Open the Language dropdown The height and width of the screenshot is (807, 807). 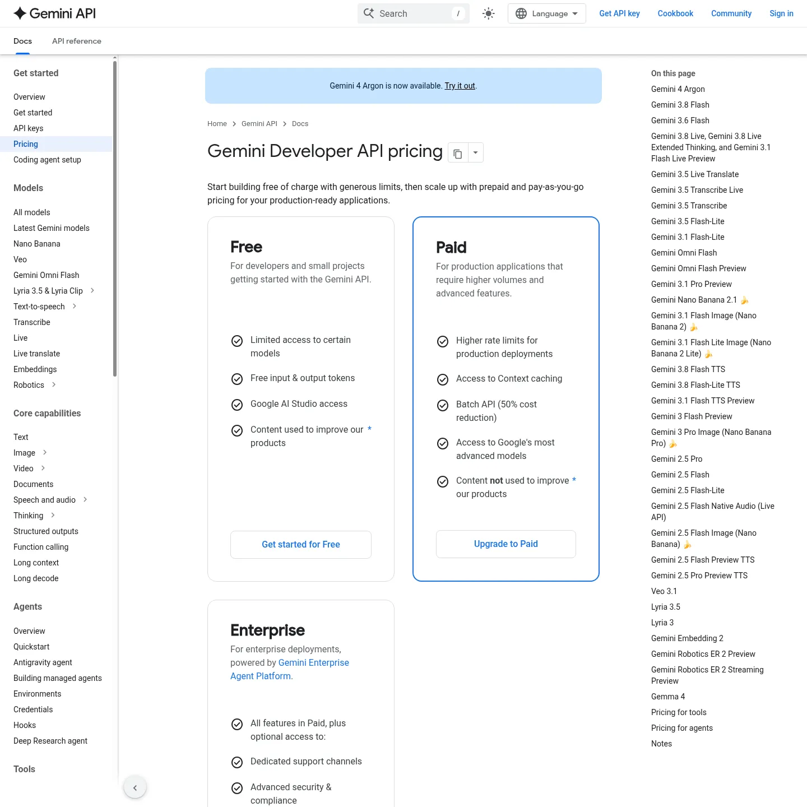[547, 13]
